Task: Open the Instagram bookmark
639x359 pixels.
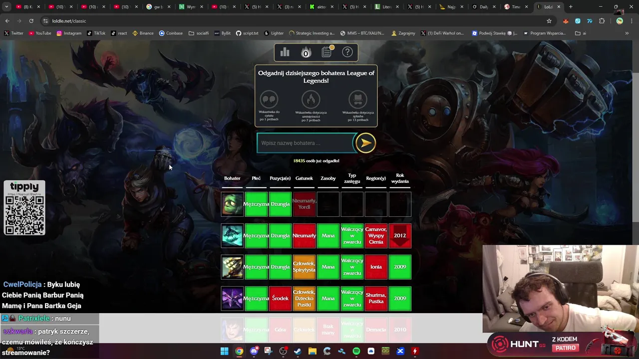Action: (69, 33)
